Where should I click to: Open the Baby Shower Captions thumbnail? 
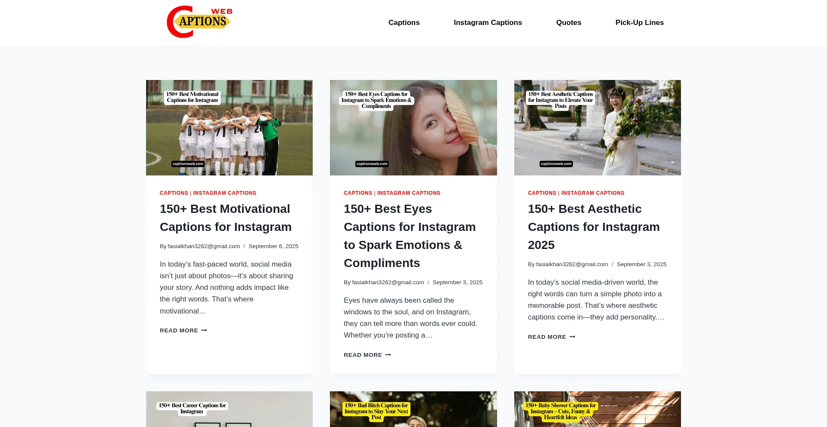coord(597,409)
